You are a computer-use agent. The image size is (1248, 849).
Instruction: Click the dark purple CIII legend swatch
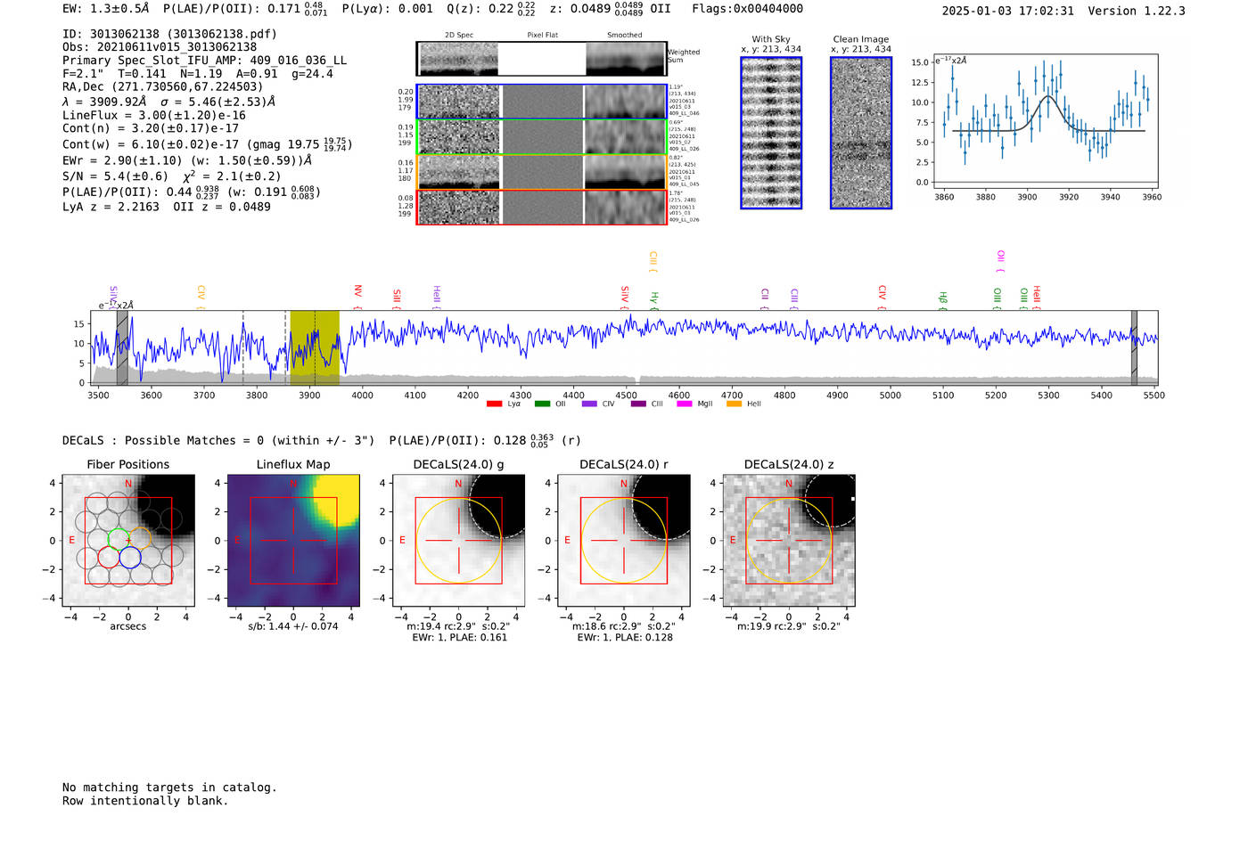click(638, 404)
